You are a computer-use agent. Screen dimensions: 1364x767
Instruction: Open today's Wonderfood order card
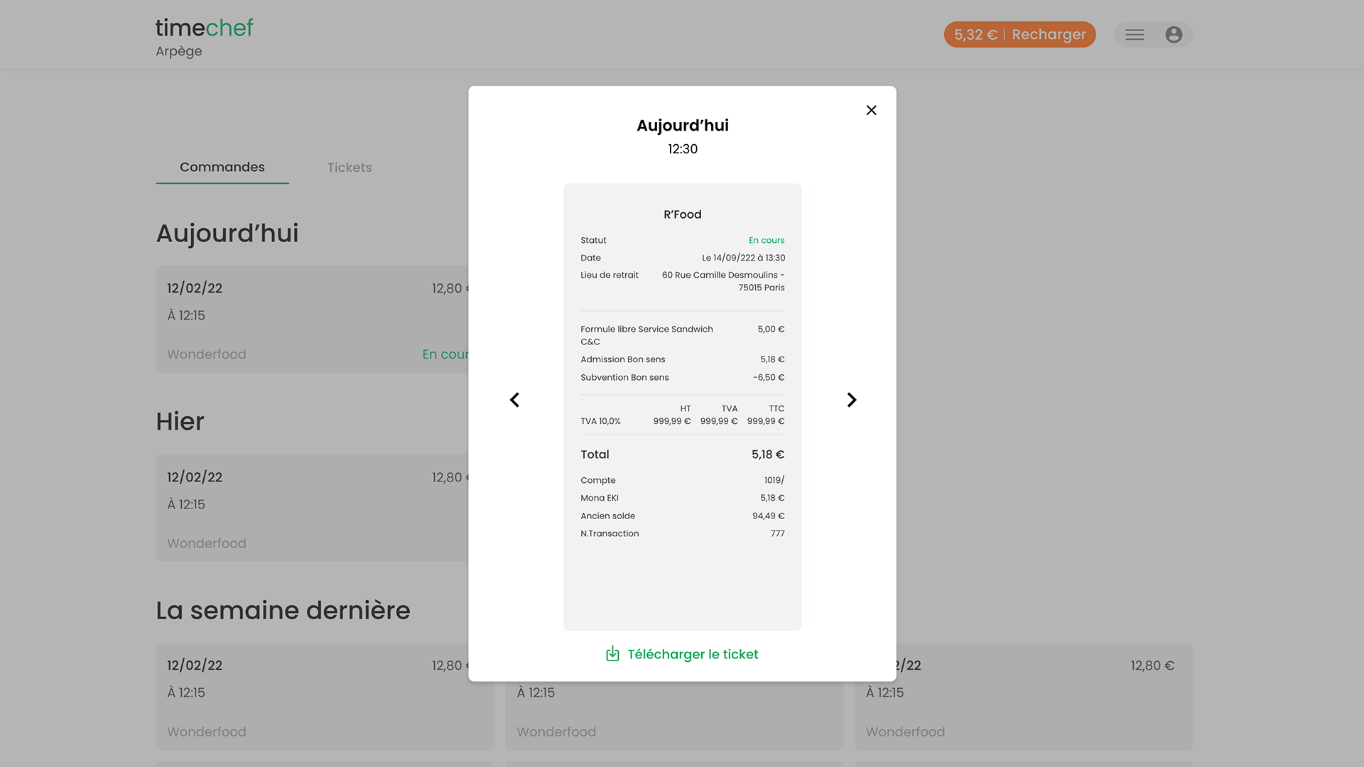pyautogui.click(x=313, y=320)
